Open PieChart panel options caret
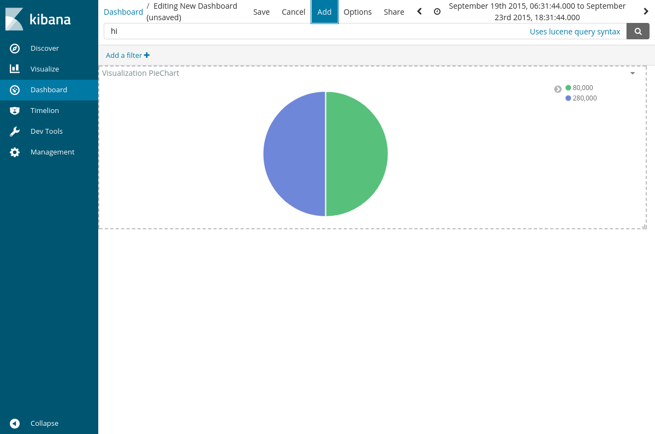Viewport: 655px width, 434px height. [633, 73]
